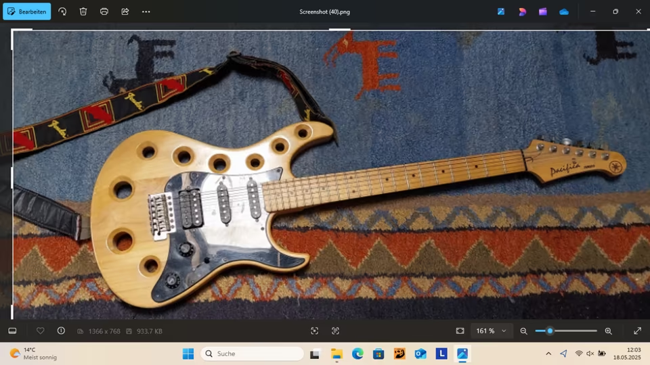The width and height of the screenshot is (650, 365).
Task: Expand the system tray hidden icons chevron
Action: point(548,354)
